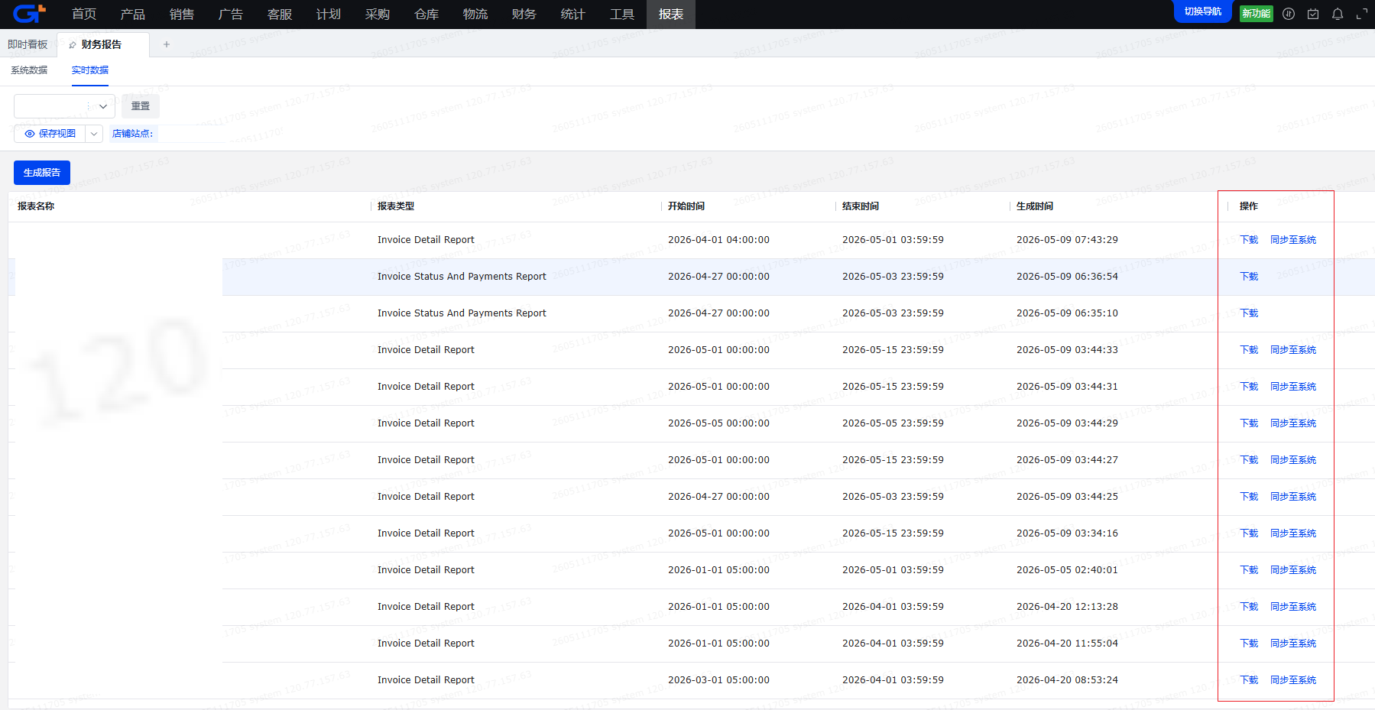The width and height of the screenshot is (1375, 710).
Task: Toggle fullscreen with the expand icon
Action: pos(1362,14)
